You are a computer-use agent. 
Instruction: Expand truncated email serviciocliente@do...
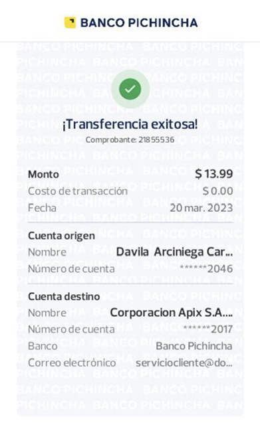point(184,363)
